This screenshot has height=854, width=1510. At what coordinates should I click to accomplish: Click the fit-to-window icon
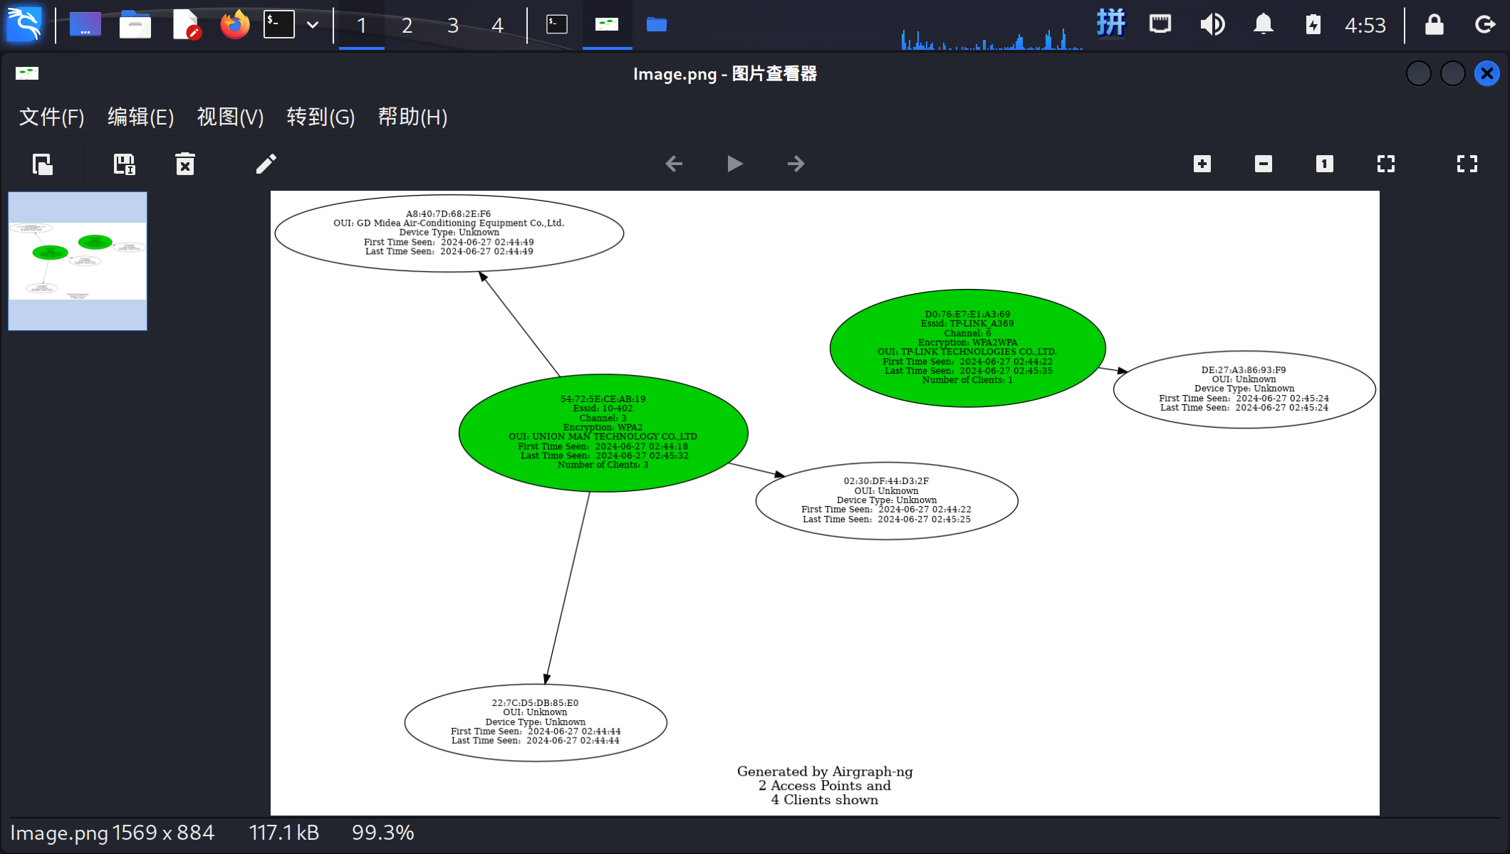1386,164
